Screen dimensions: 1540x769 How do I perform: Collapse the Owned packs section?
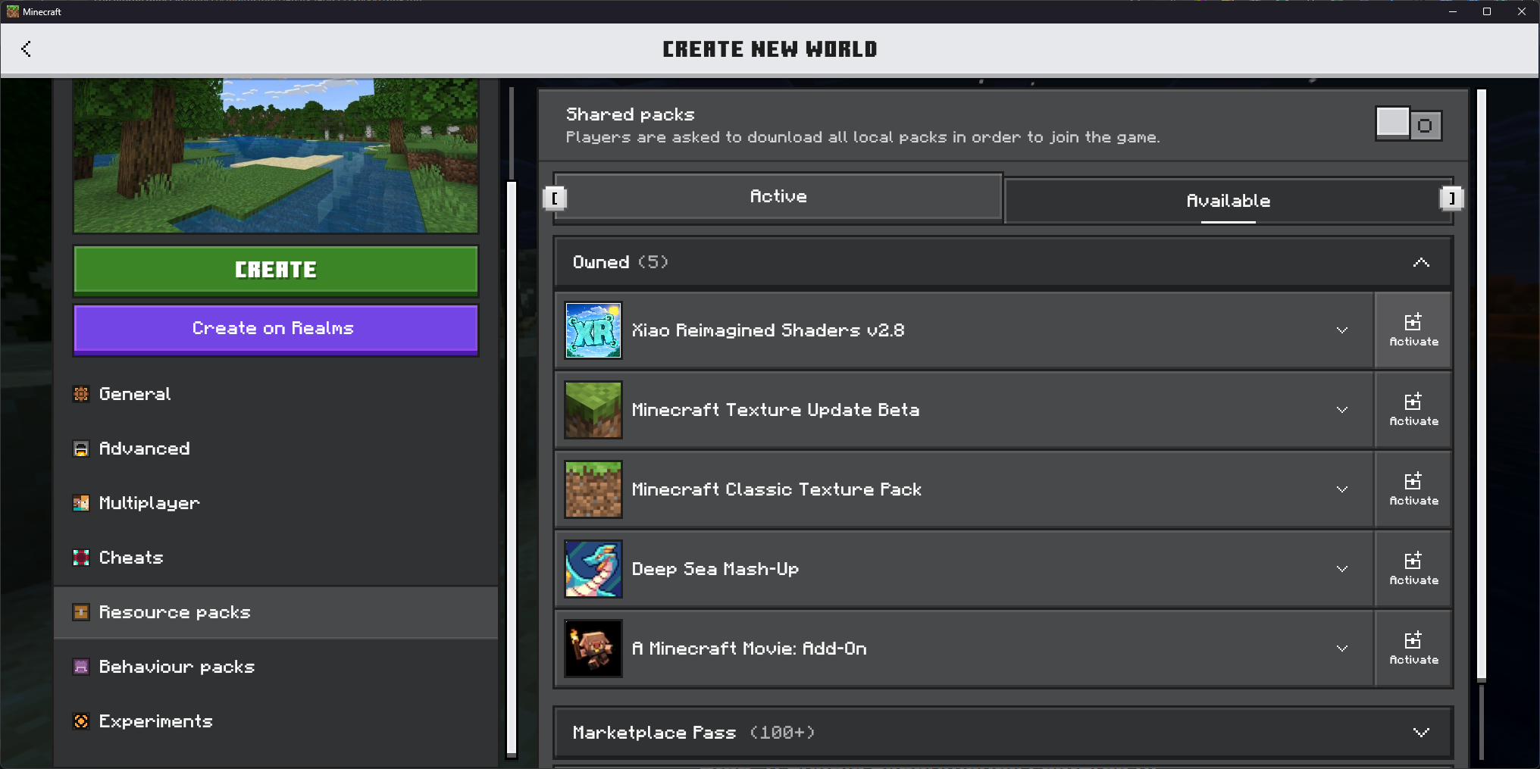coord(1421,262)
